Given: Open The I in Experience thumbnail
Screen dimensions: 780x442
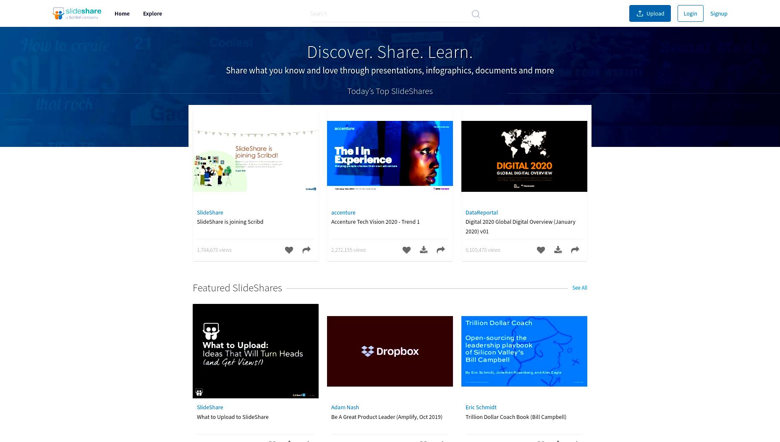Looking at the screenshot, I should tap(390, 157).
